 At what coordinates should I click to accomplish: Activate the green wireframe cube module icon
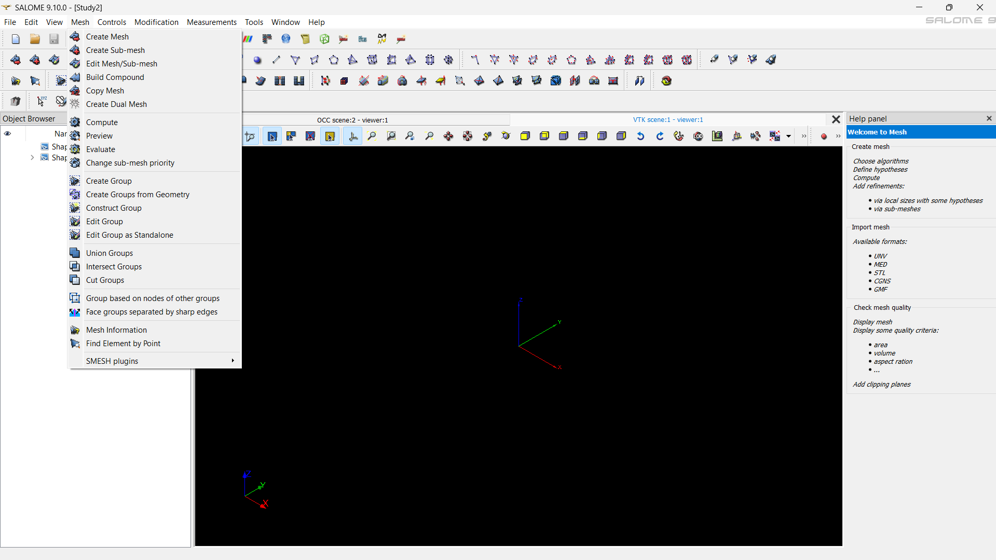[324, 39]
